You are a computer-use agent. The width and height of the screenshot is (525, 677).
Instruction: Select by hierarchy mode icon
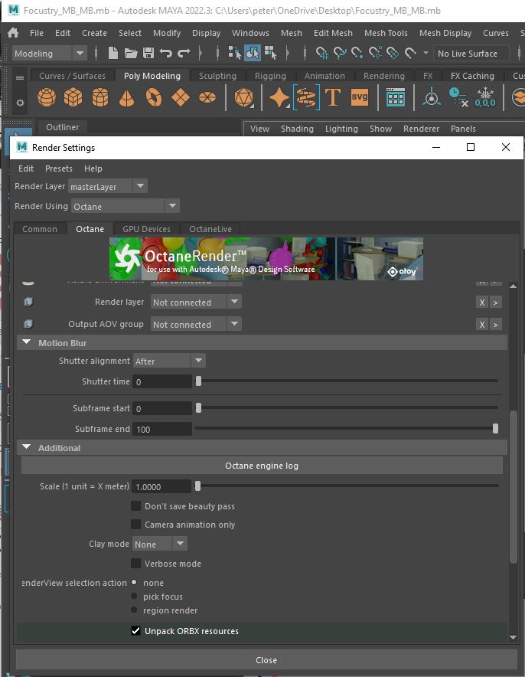(x=235, y=53)
